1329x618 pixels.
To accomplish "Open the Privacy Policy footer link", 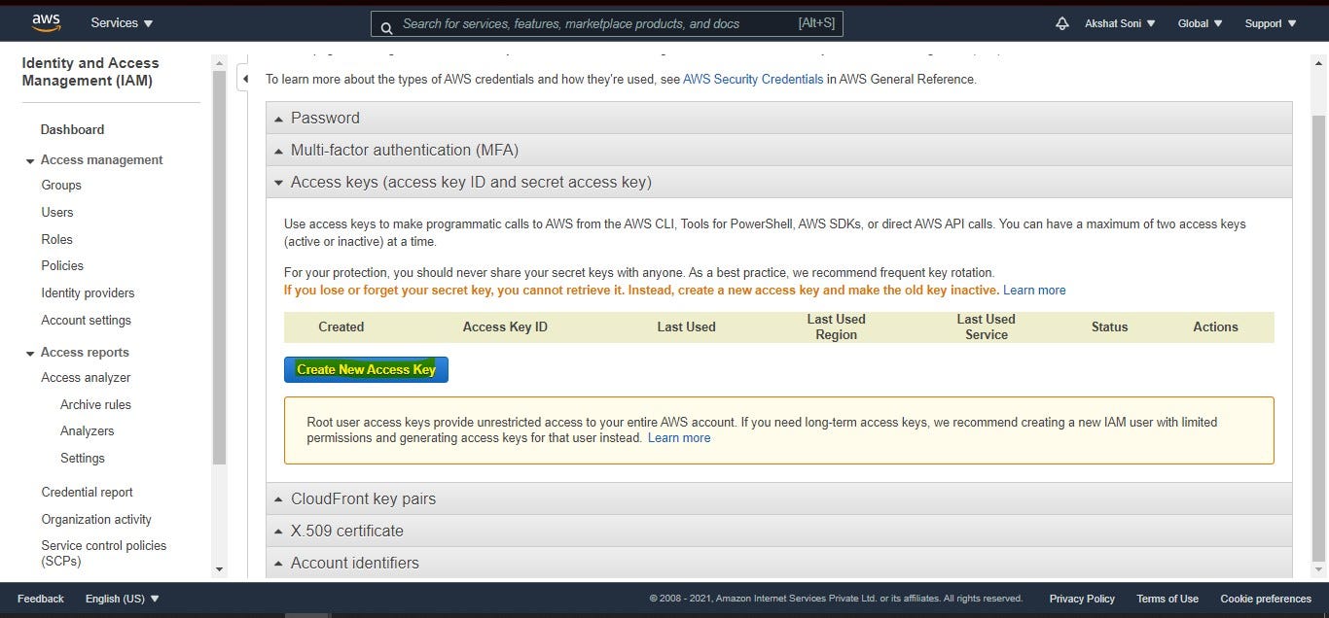I will tap(1082, 599).
